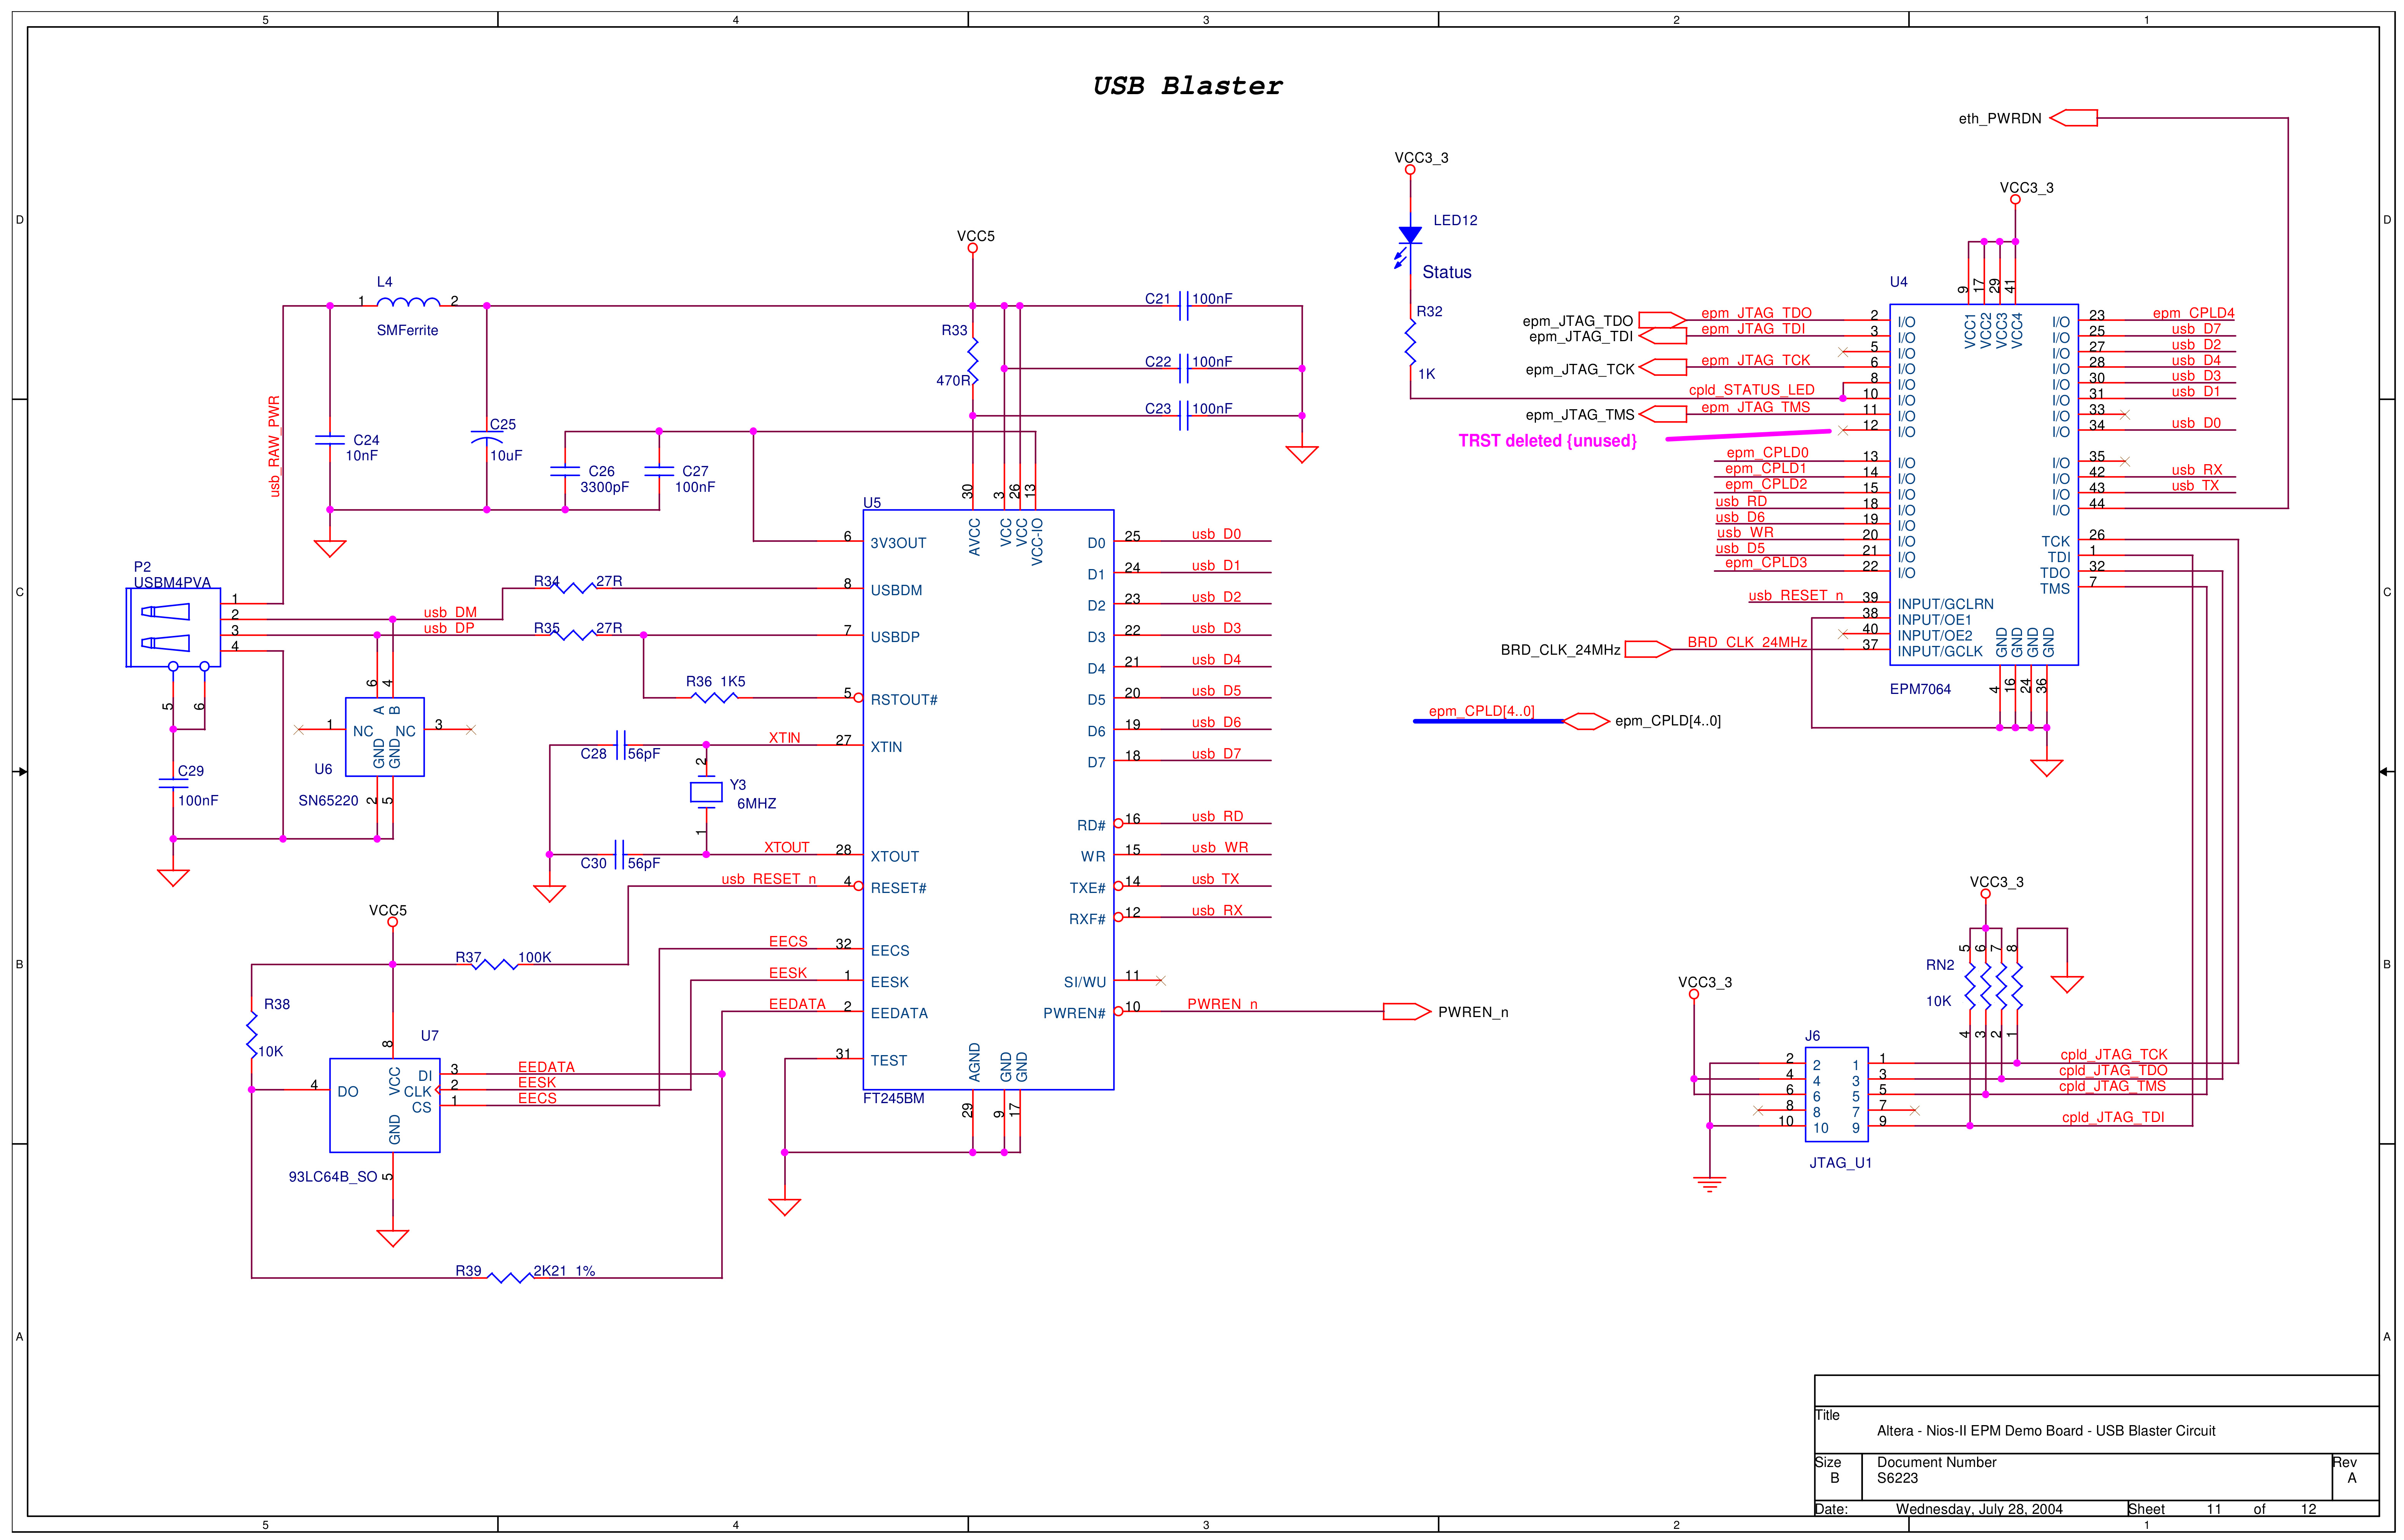Click the usb_DP net label
The height and width of the screenshot is (1540, 2404).
pos(449,628)
